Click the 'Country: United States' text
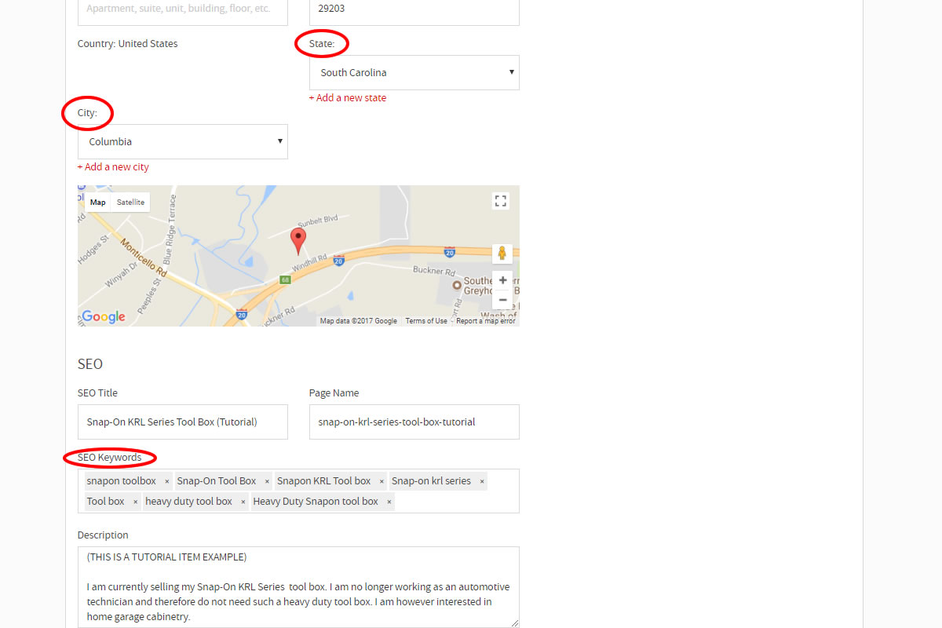Viewport: 942px width, 628px height. [x=127, y=44]
